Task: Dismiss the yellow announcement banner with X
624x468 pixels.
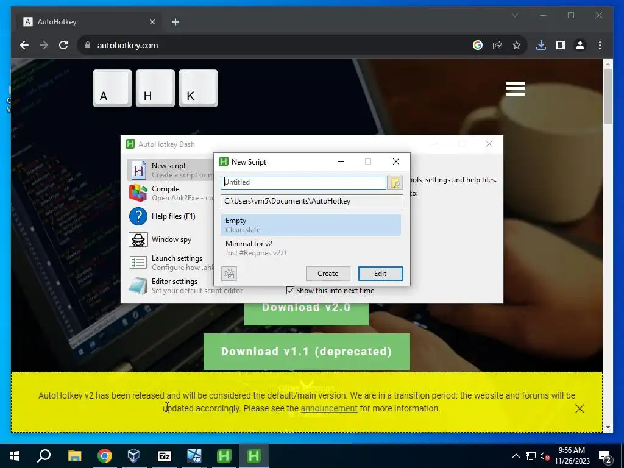Action: tap(580, 409)
